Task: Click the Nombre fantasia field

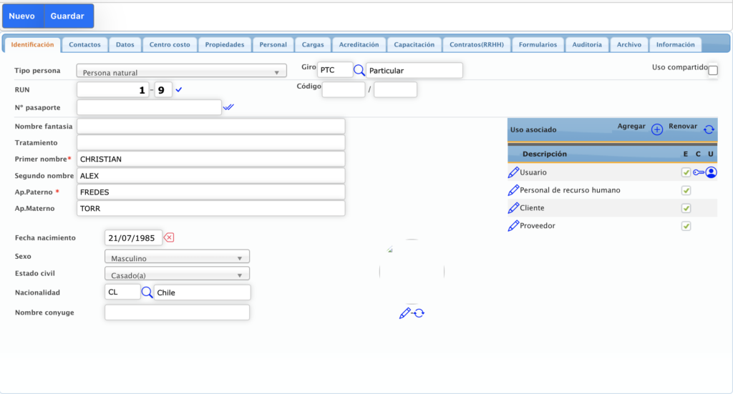Action: 211,126
